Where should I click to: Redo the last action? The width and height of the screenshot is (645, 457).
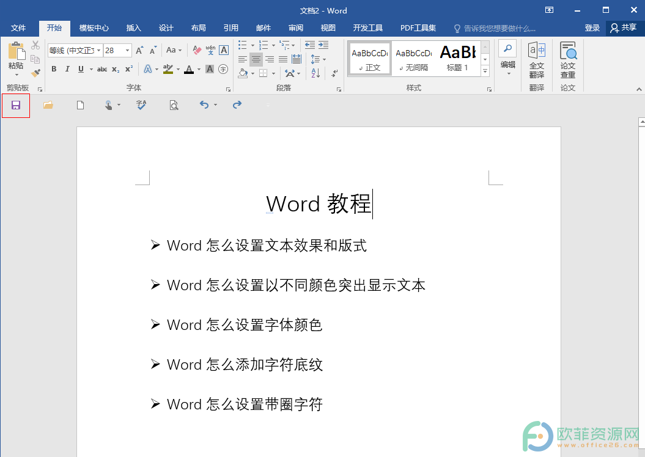237,105
